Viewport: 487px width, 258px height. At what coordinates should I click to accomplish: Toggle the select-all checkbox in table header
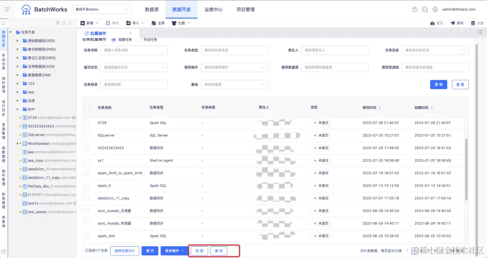[x=87, y=107]
